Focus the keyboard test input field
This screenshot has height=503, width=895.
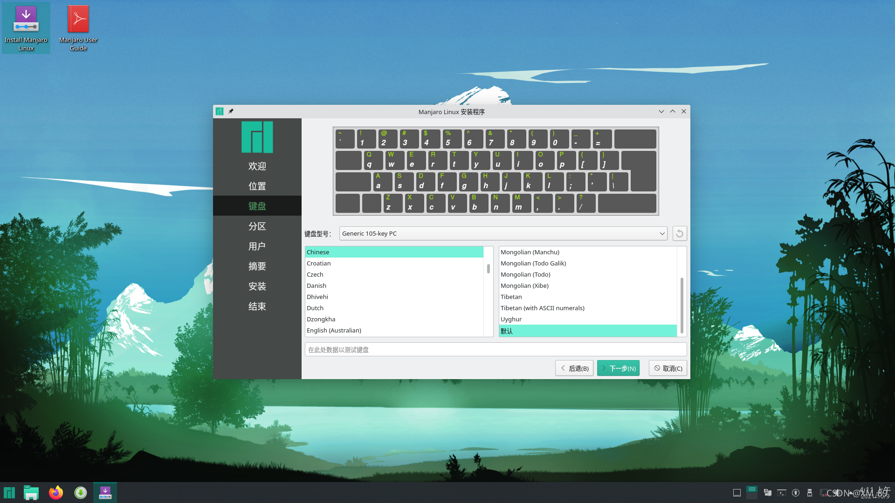click(x=496, y=349)
